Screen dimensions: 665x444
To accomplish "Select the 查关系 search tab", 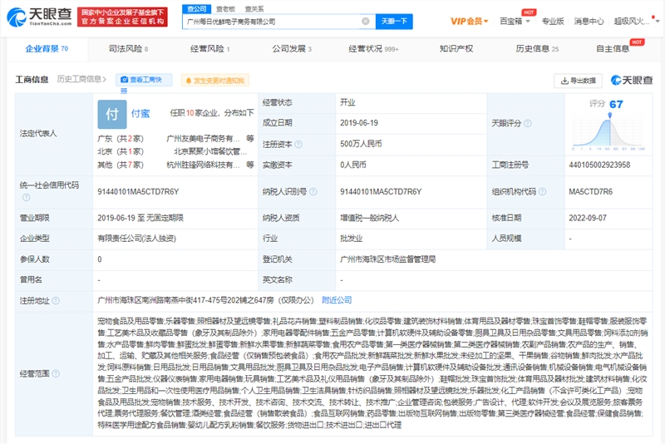I will (254, 9).
